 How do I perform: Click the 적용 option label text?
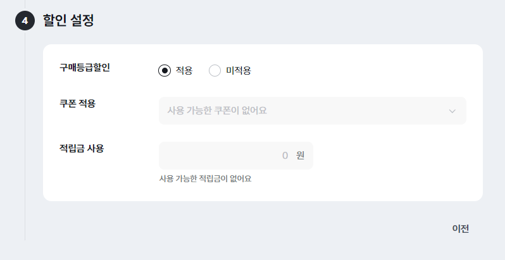(184, 70)
